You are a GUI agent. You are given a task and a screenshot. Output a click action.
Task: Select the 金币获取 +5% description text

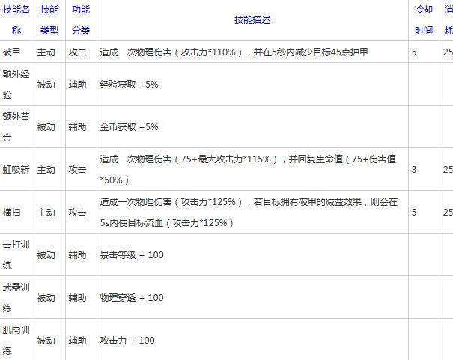[x=129, y=127]
